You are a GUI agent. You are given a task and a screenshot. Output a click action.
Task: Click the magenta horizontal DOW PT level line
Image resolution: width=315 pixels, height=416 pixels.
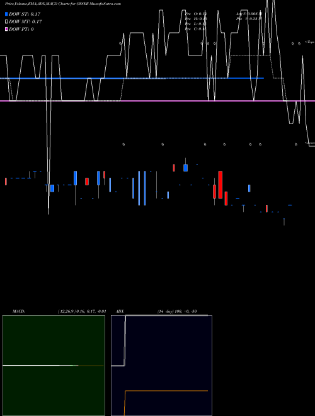(157, 101)
